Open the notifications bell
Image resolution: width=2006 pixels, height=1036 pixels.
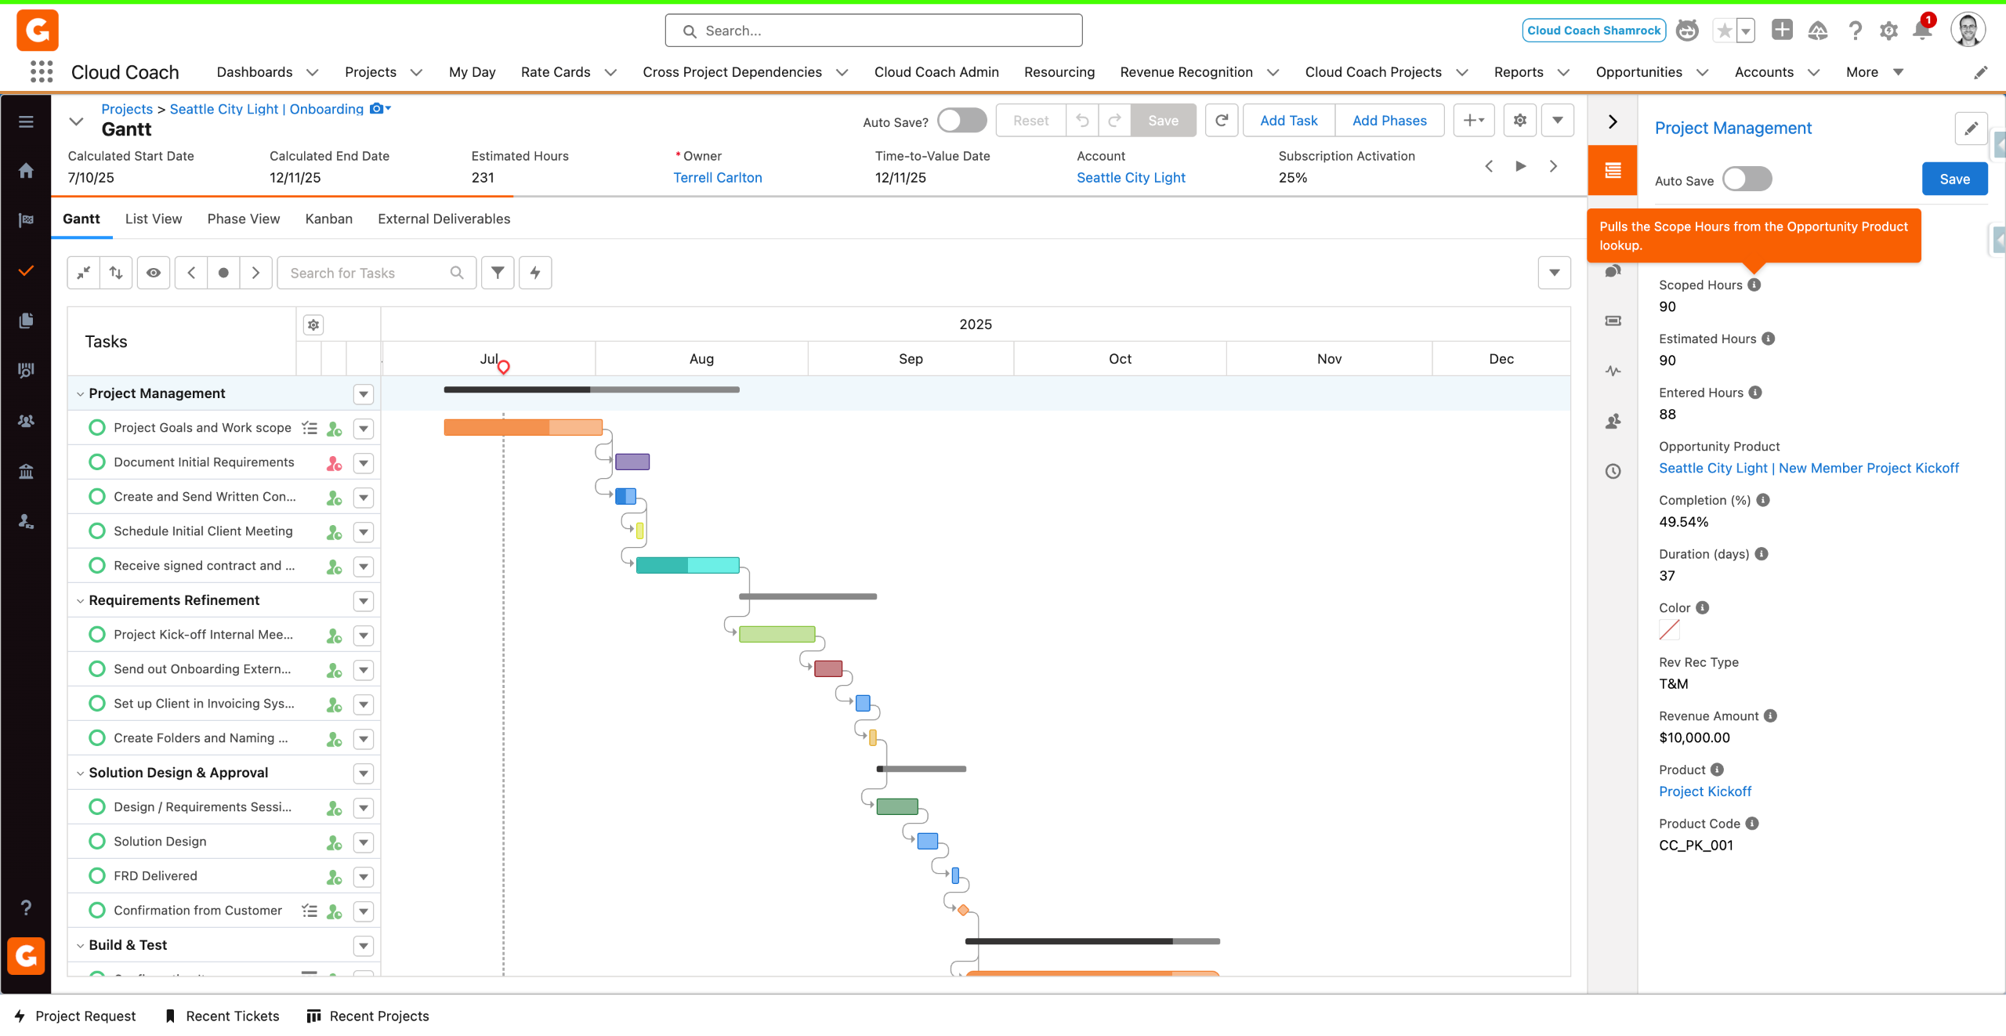coord(1921,31)
